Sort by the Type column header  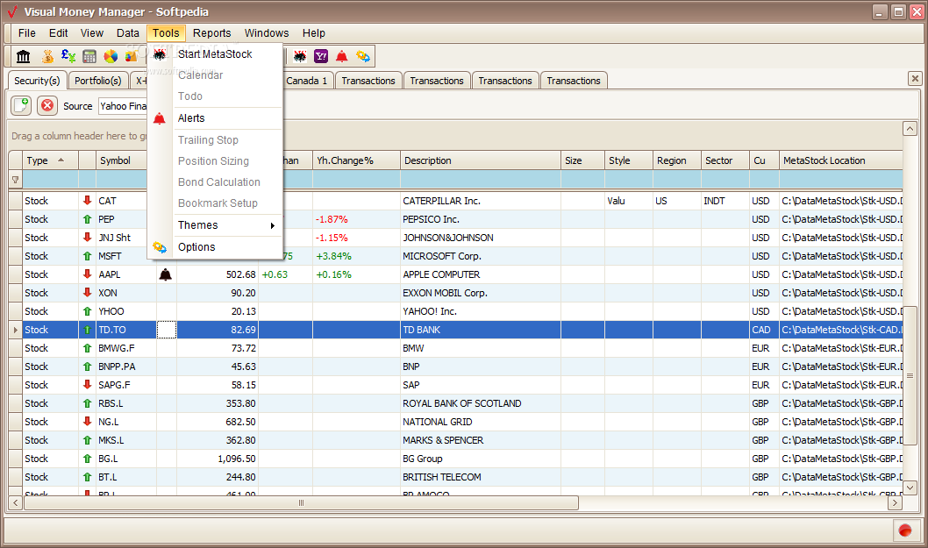point(51,160)
